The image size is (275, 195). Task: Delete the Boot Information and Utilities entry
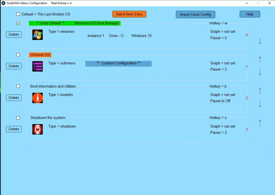click(x=14, y=98)
